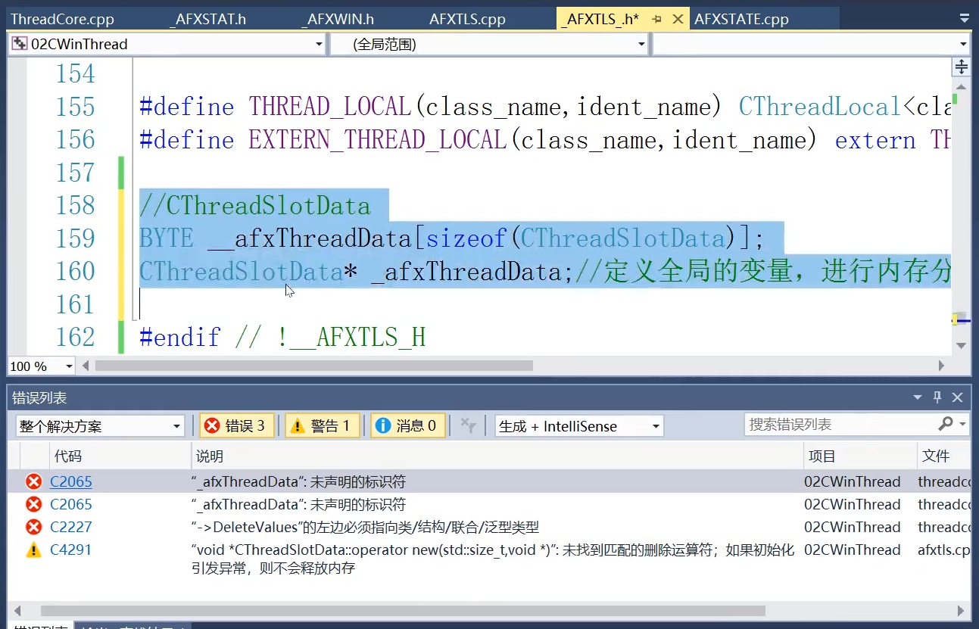
Task: Click the editor vertical scrollbar down arrow
Action: pyautogui.click(x=961, y=346)
